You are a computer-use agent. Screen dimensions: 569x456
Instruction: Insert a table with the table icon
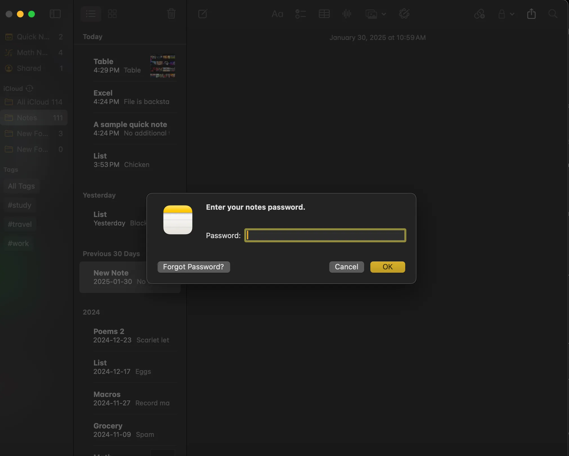click(x=324, y=14)
